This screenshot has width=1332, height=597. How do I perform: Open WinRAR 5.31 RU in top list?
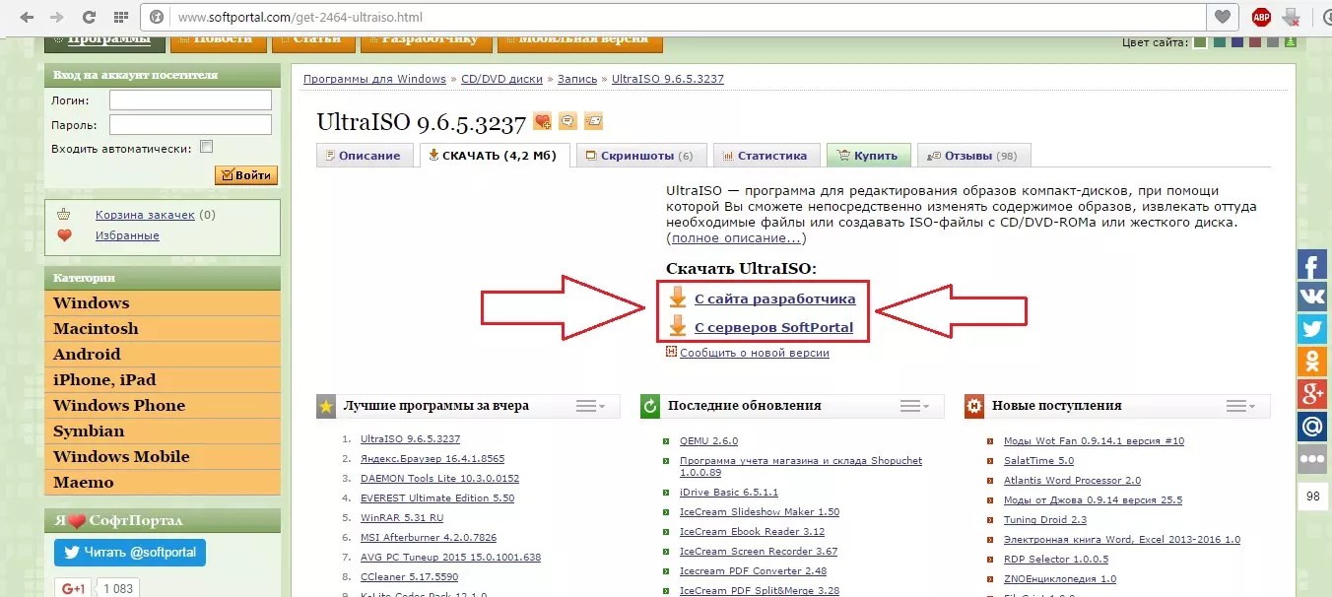tap(402, 517)
